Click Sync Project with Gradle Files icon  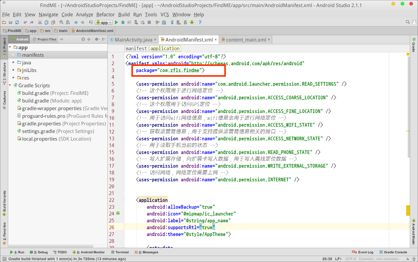pyautogui.click(x=172, y=22)
